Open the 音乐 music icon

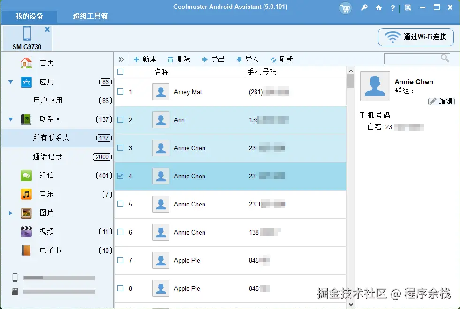point(26,194)
